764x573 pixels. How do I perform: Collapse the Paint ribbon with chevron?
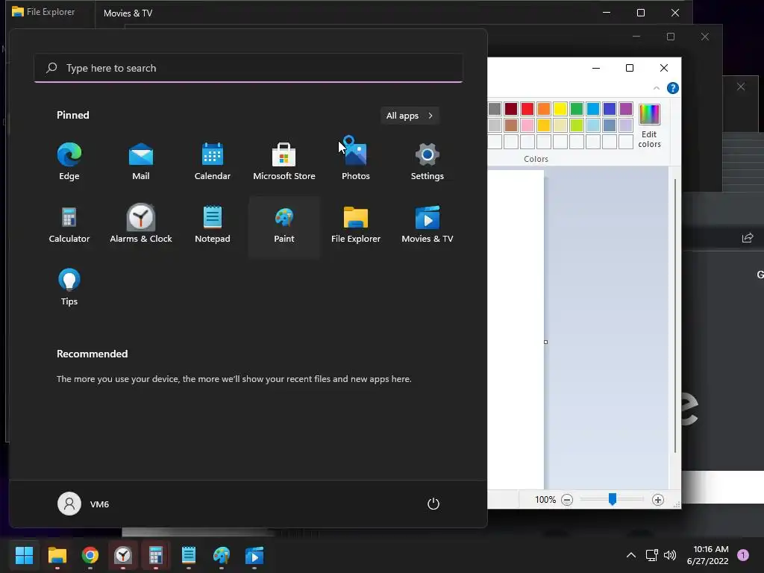(657, 88)
